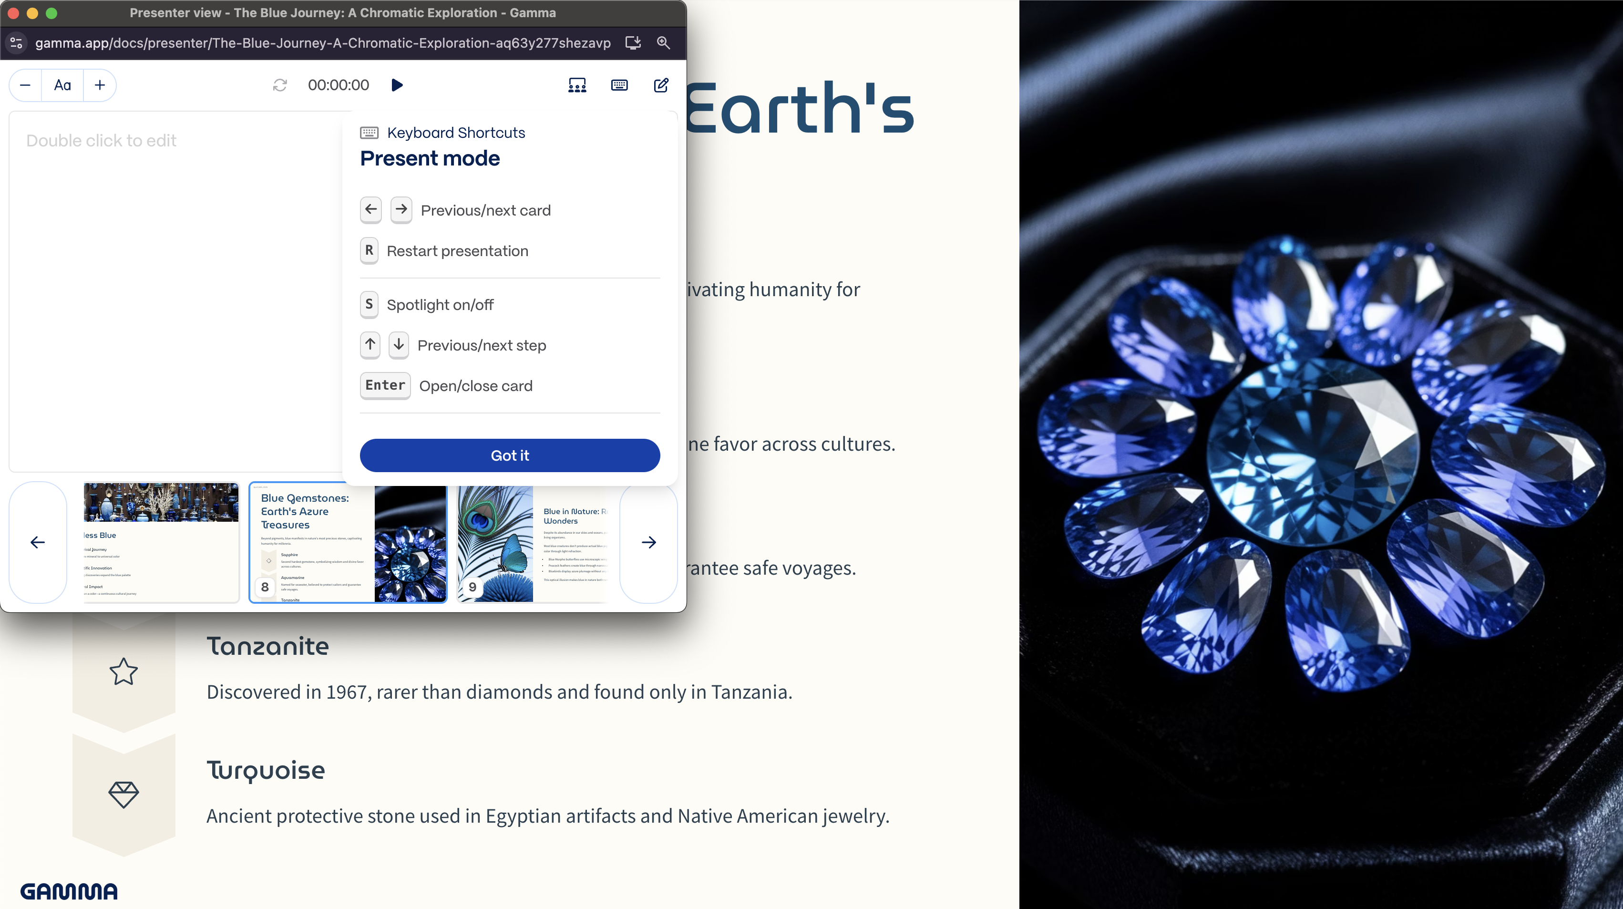The width and height of the screenshot is (1623, 909).
Task: Click the Restart presentation label
Action: [457, 251]
